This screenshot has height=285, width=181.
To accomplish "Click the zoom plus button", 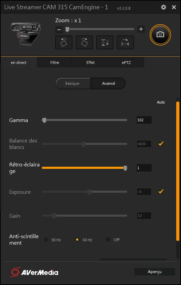I will coord(141,29).
